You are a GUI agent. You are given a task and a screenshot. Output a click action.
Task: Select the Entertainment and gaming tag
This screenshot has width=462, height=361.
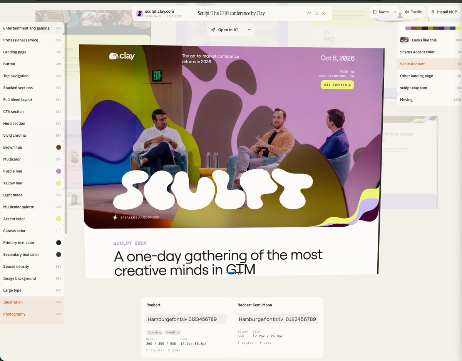[x=32, y=28]
